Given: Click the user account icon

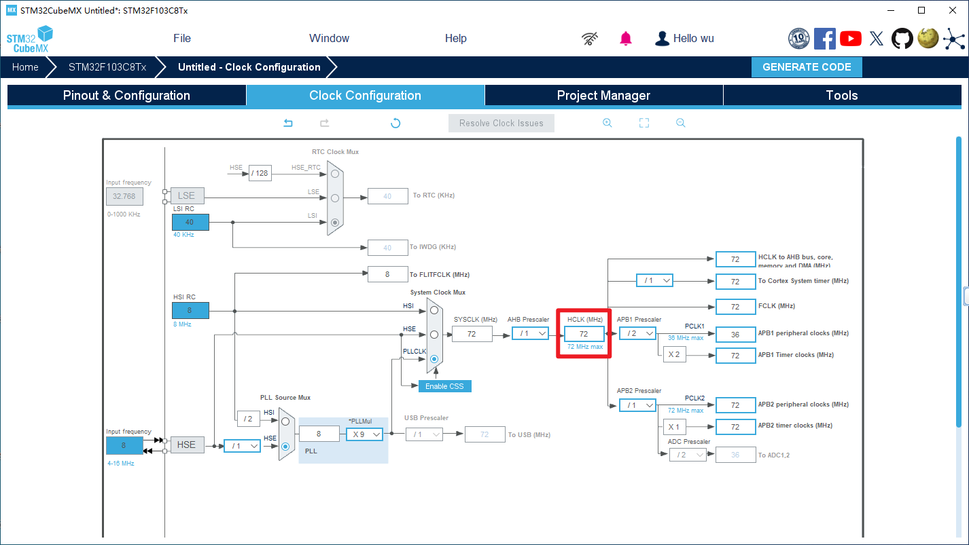Looking at the screenshot, I should point(662,39).
